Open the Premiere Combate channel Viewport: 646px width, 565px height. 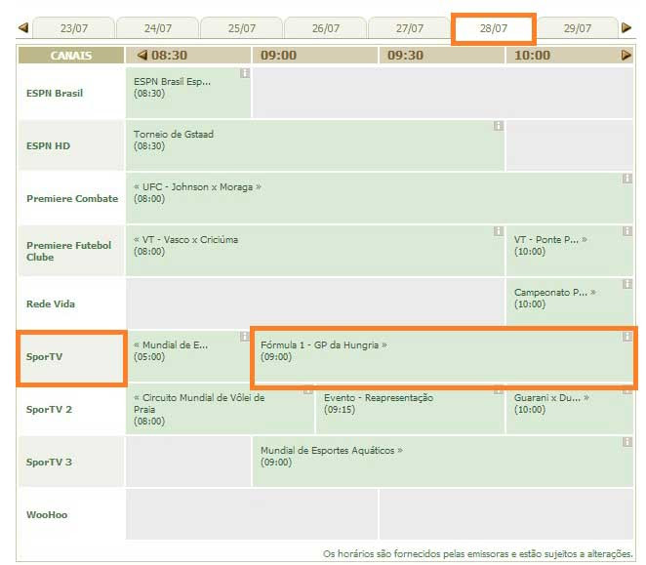[72, 199]
